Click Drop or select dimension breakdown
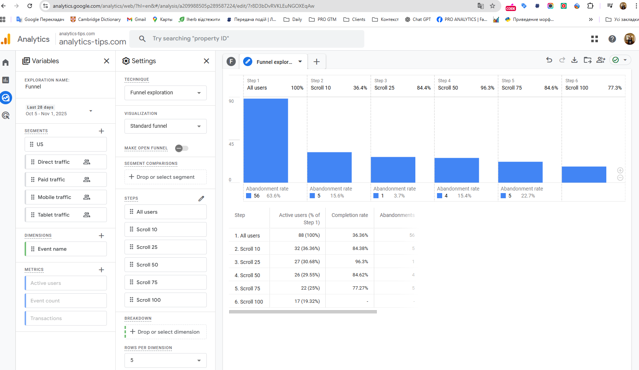Image resolution: width=639 pixels, height=370 pixels. (x=166, y=332)
